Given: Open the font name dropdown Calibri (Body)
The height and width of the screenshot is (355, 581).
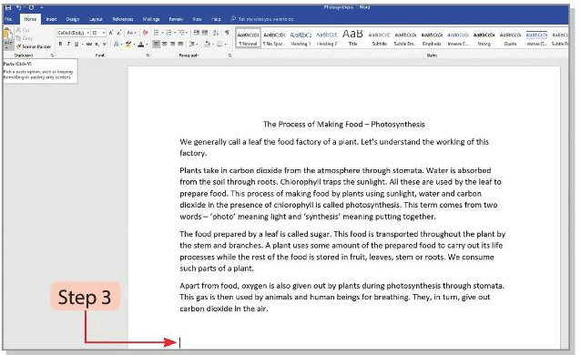Looking at the screenshot, I should click(87, 33).
